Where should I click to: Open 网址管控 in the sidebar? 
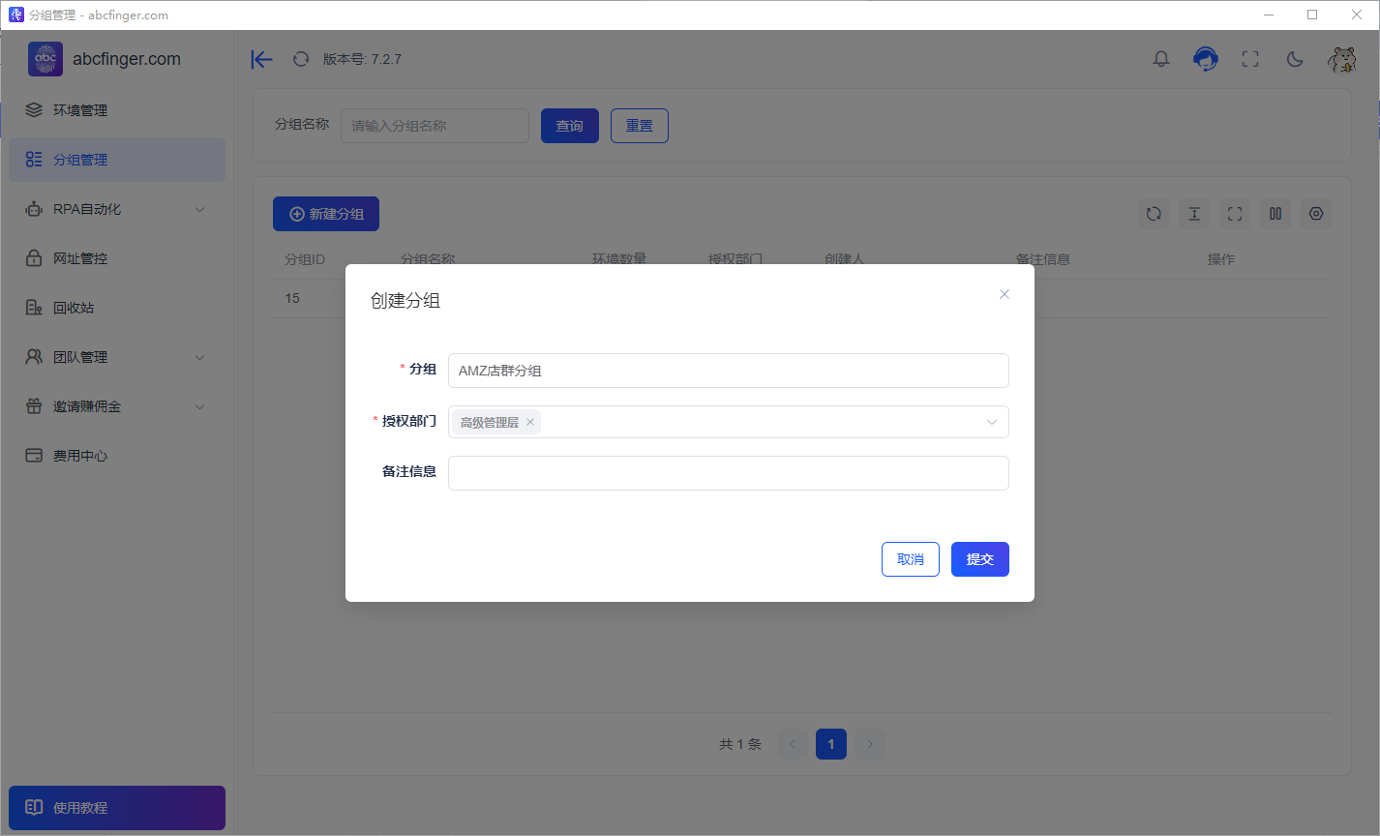click(117, 258)
